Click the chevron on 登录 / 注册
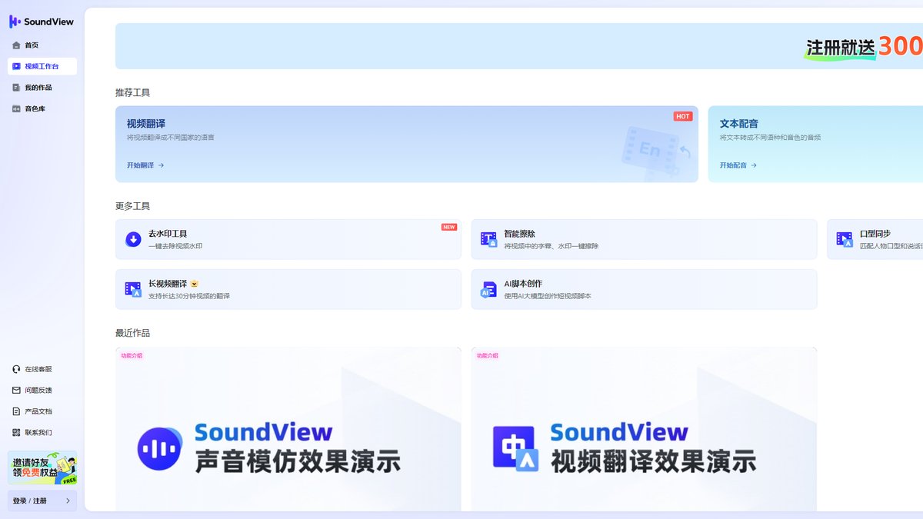923x519 pixels. click(x=68, y=501)
